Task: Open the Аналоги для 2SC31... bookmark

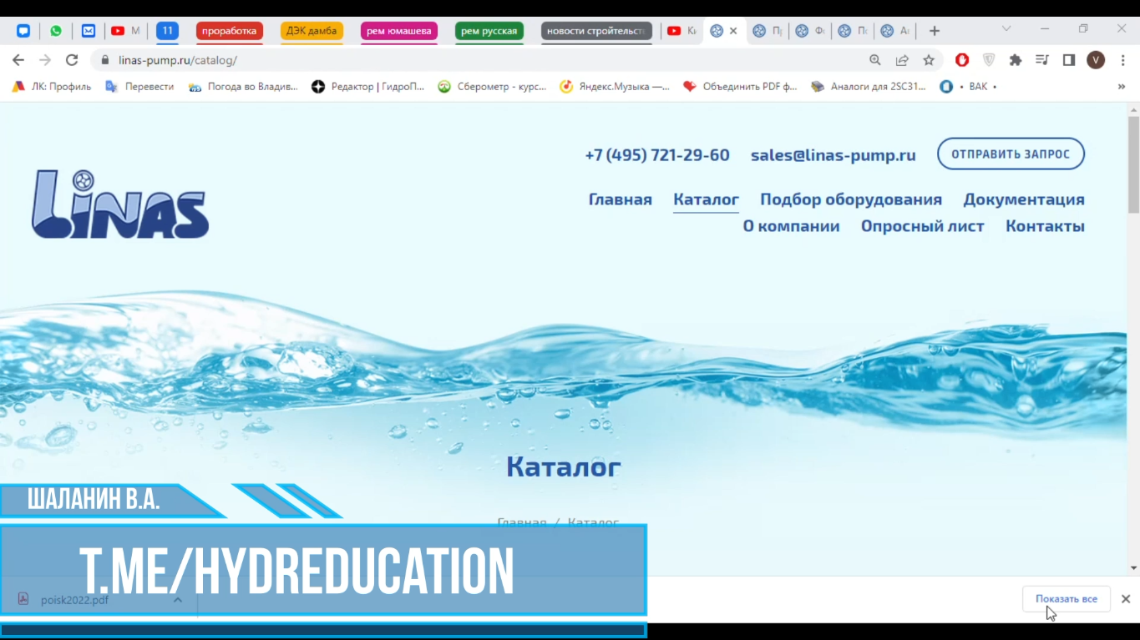Action: point(868,86)
